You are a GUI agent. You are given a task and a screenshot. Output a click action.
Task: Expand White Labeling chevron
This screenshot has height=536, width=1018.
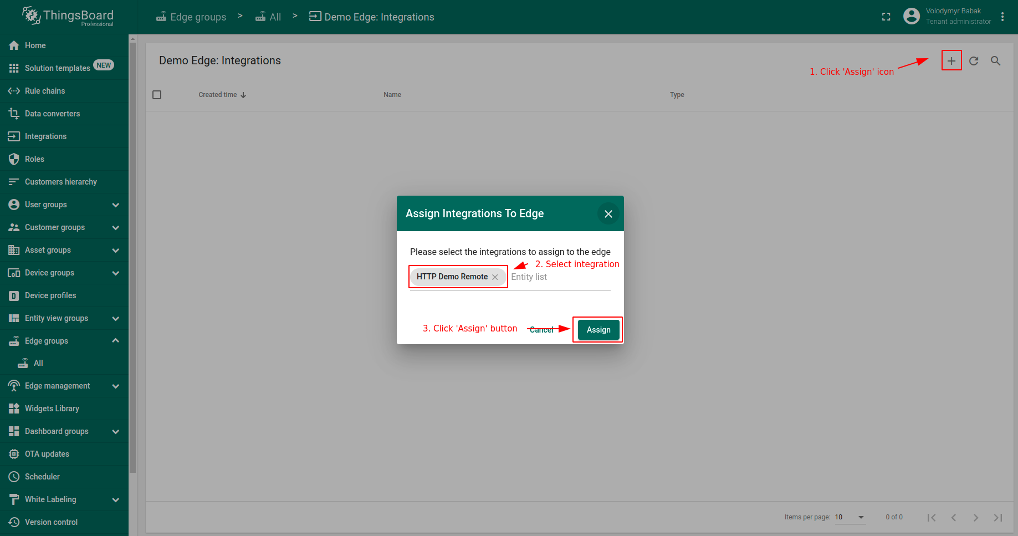click(115, 500)
